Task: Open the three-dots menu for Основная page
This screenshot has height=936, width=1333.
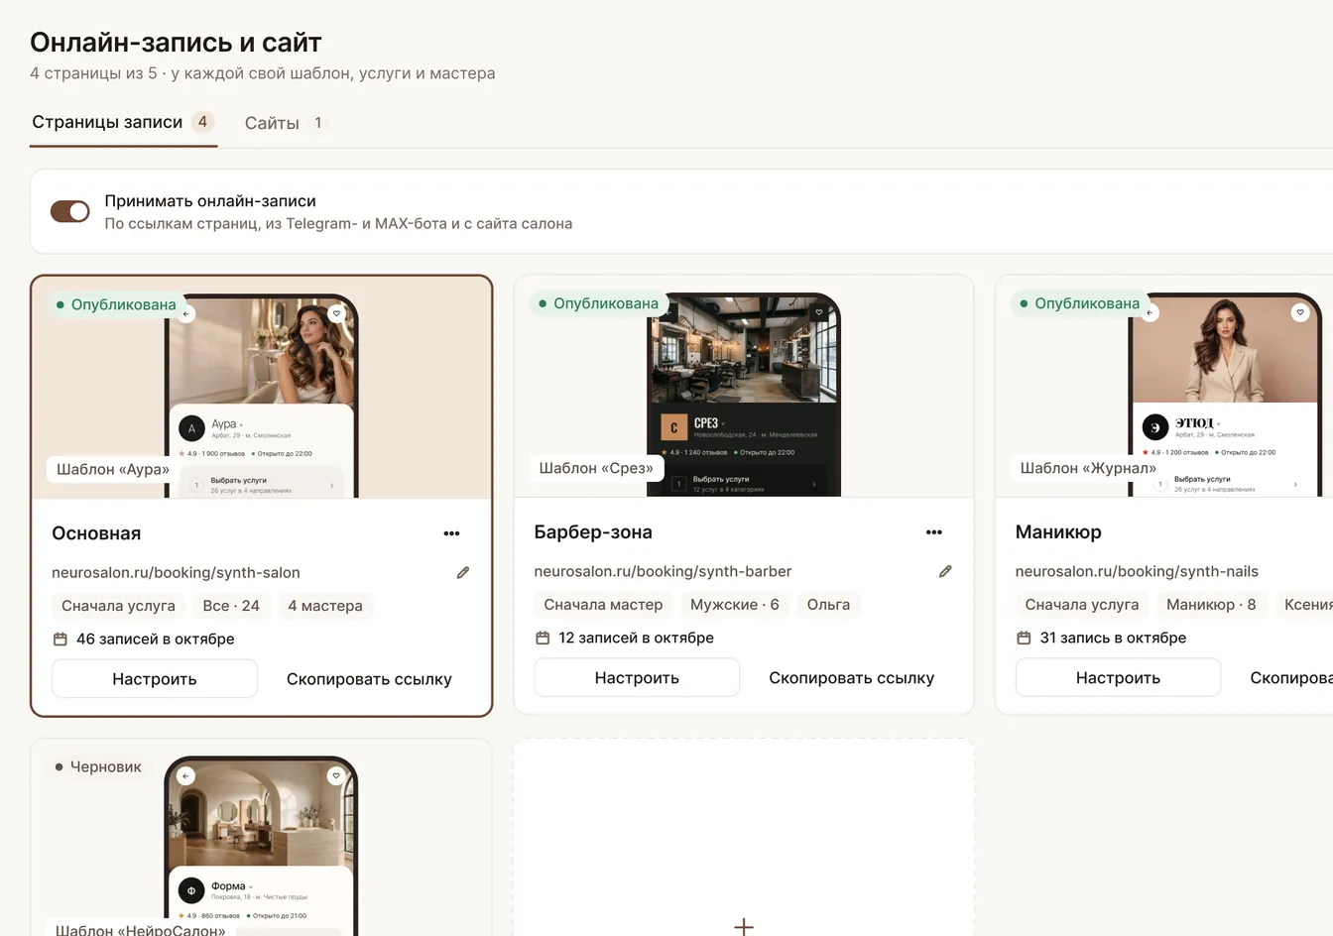Action: [x=451, y=533]
